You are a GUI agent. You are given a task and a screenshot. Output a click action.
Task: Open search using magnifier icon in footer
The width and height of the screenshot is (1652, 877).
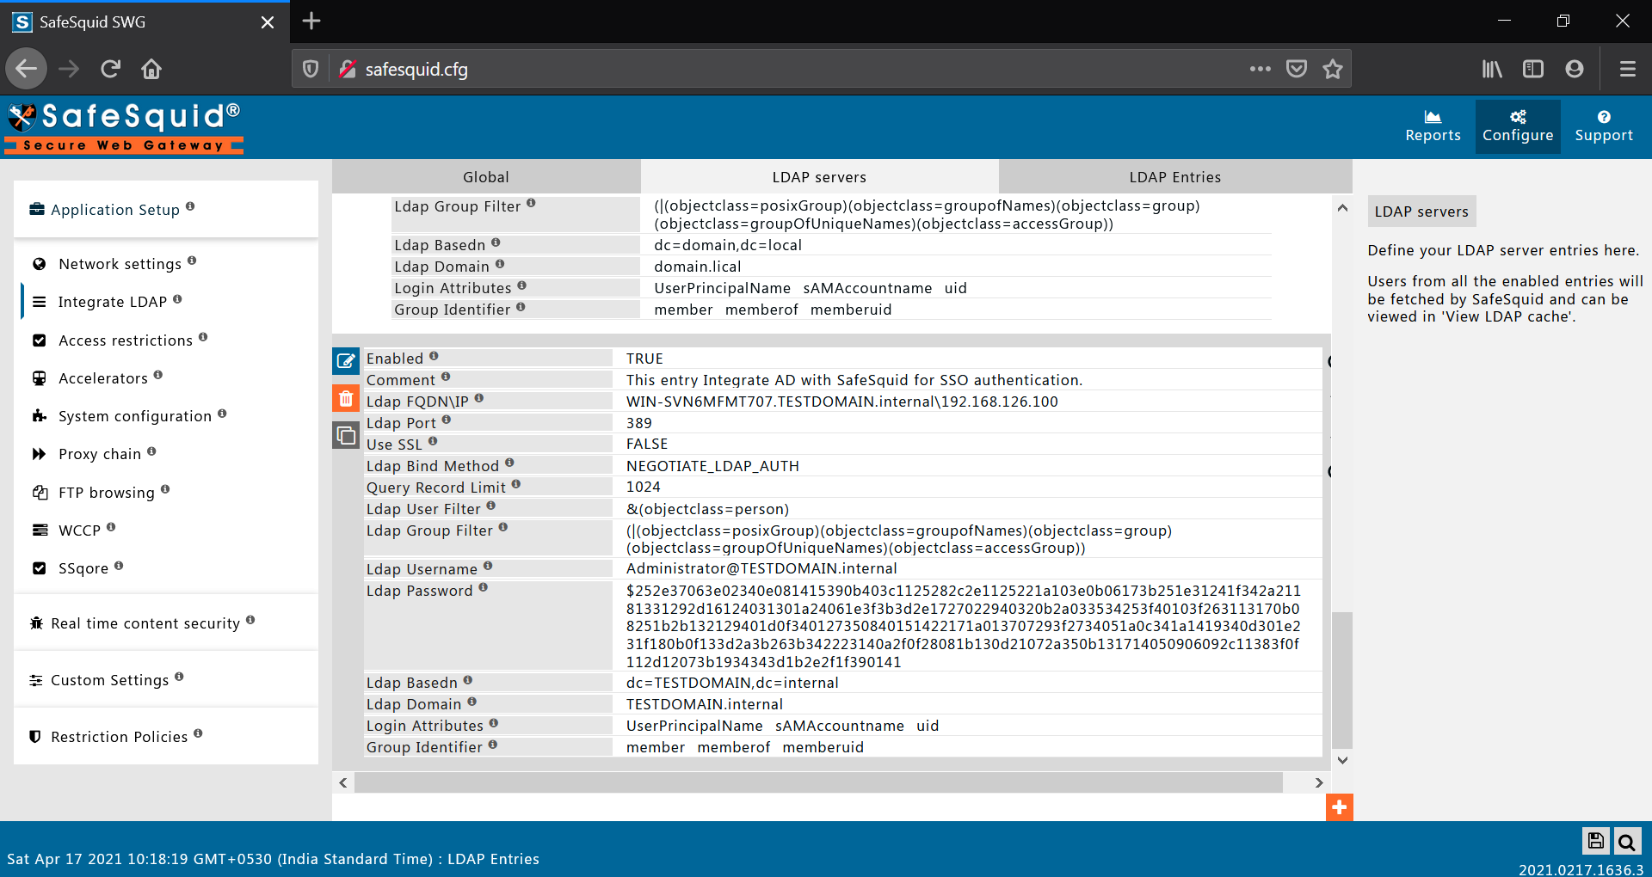(1626, 841)
